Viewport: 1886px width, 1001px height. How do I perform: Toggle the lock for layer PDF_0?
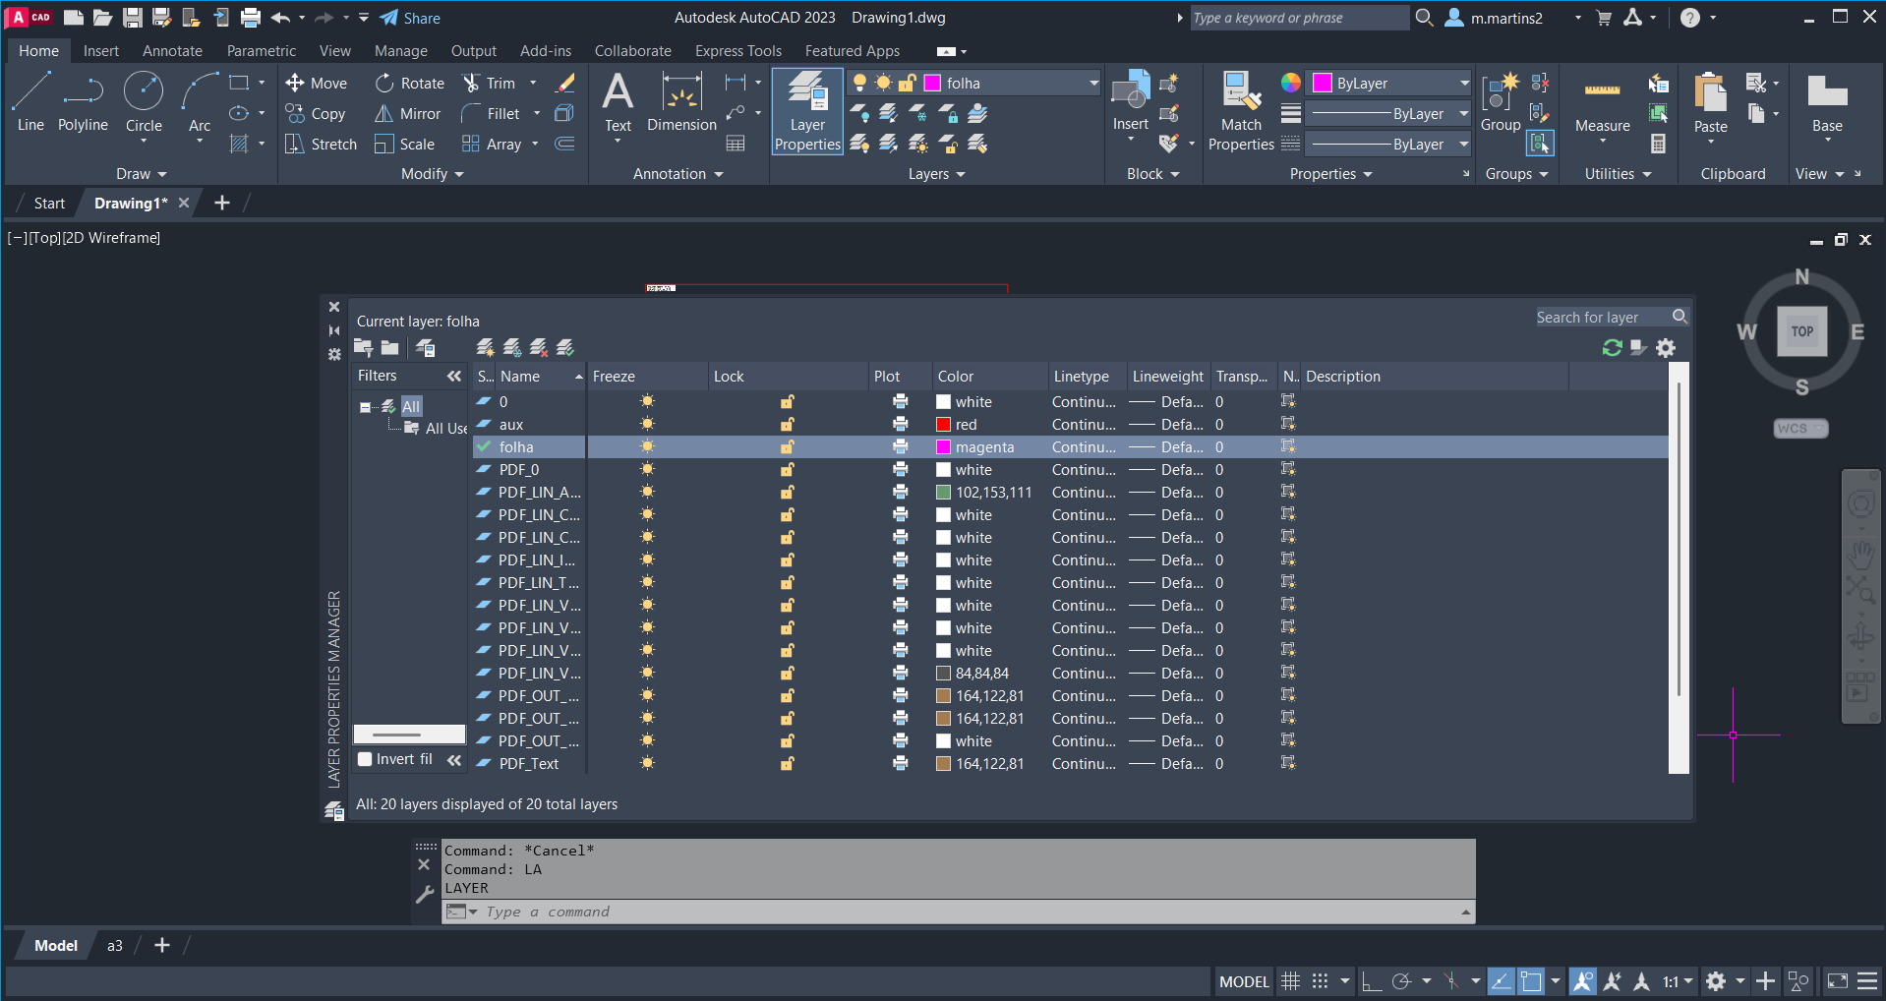pos(788,470)
